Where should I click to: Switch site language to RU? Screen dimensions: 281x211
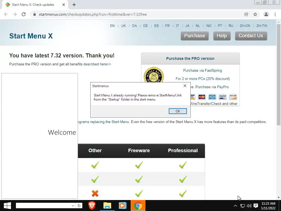[231, 26]
